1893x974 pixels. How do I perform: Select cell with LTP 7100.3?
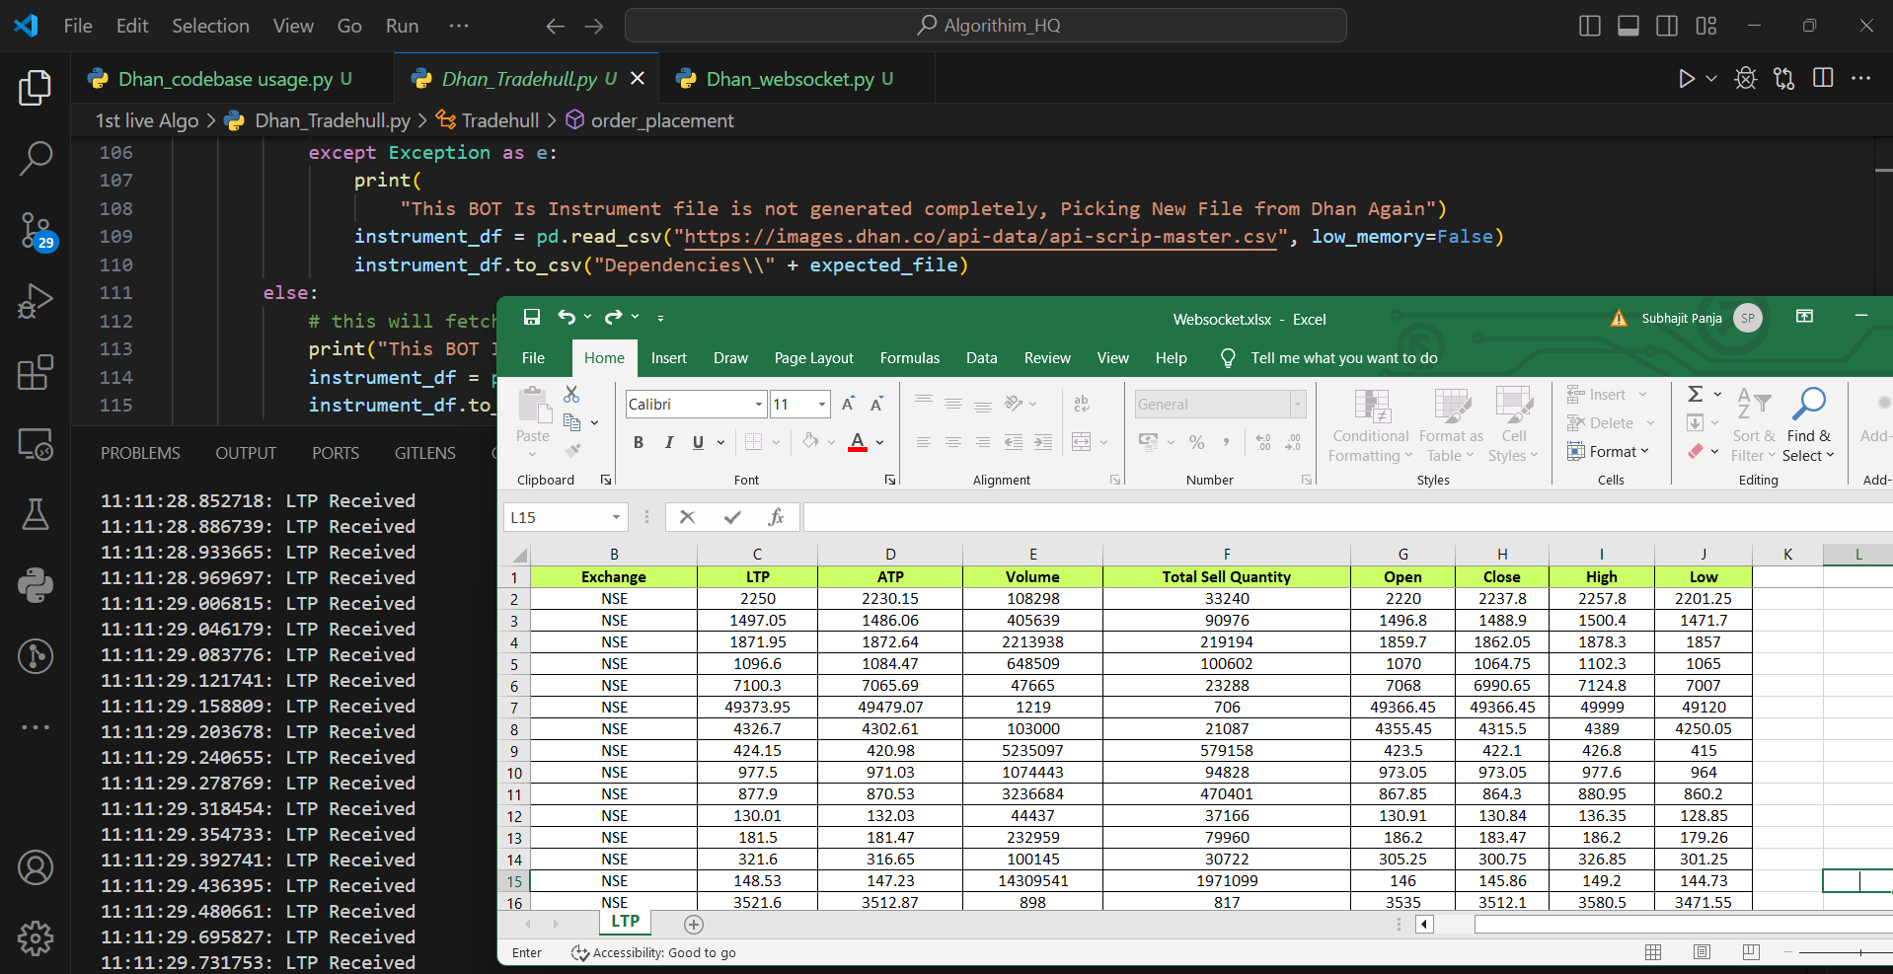(757, 686)
